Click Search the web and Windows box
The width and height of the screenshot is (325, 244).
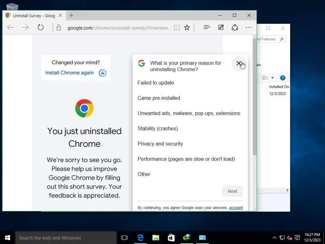pos(66,238)
